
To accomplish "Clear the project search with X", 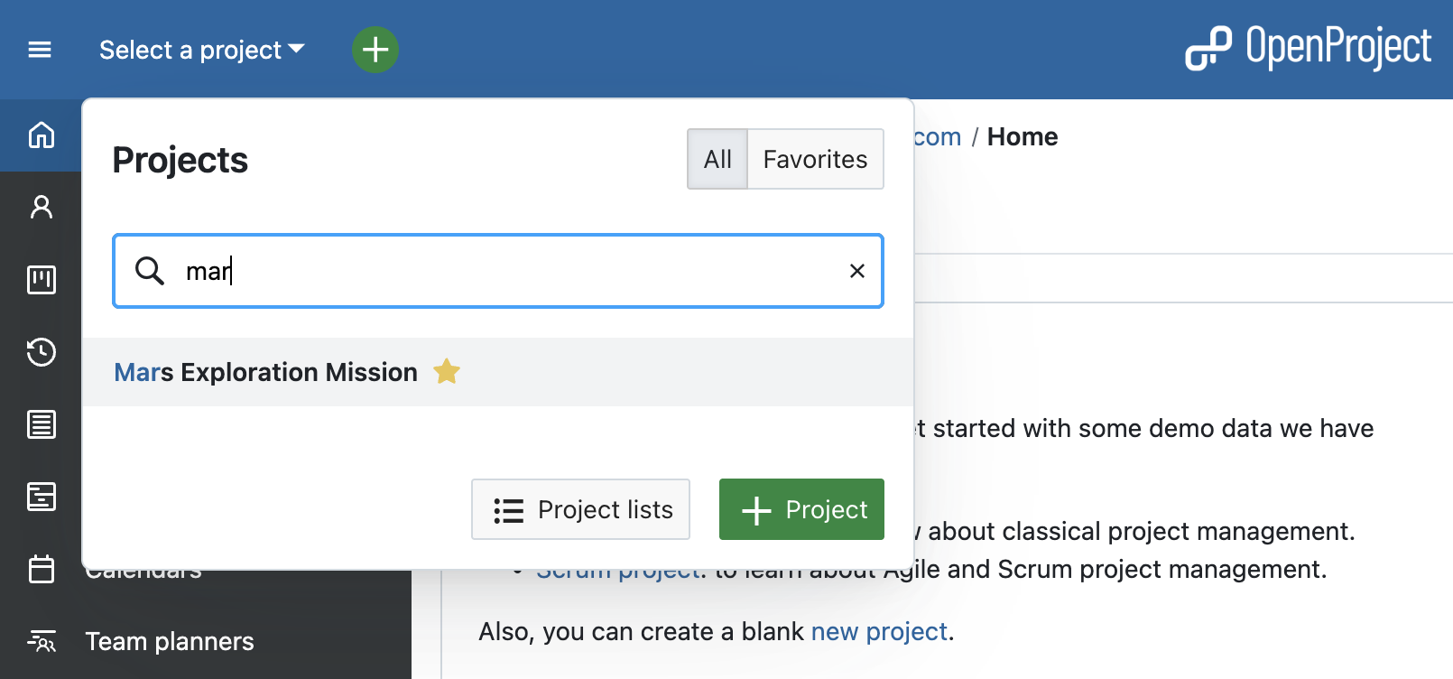I will [857, 271].
